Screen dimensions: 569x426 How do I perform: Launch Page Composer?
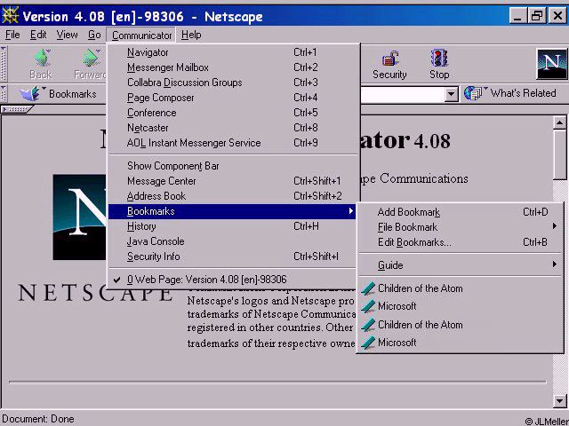coord(232,98)
